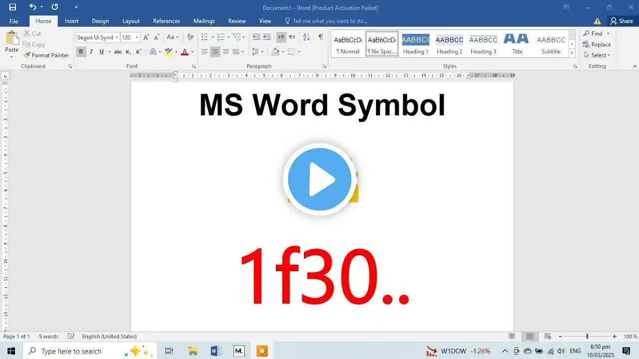The image size is (639, 359).
Task: Switch to the Design tab
Action: (x=100, y=21)
